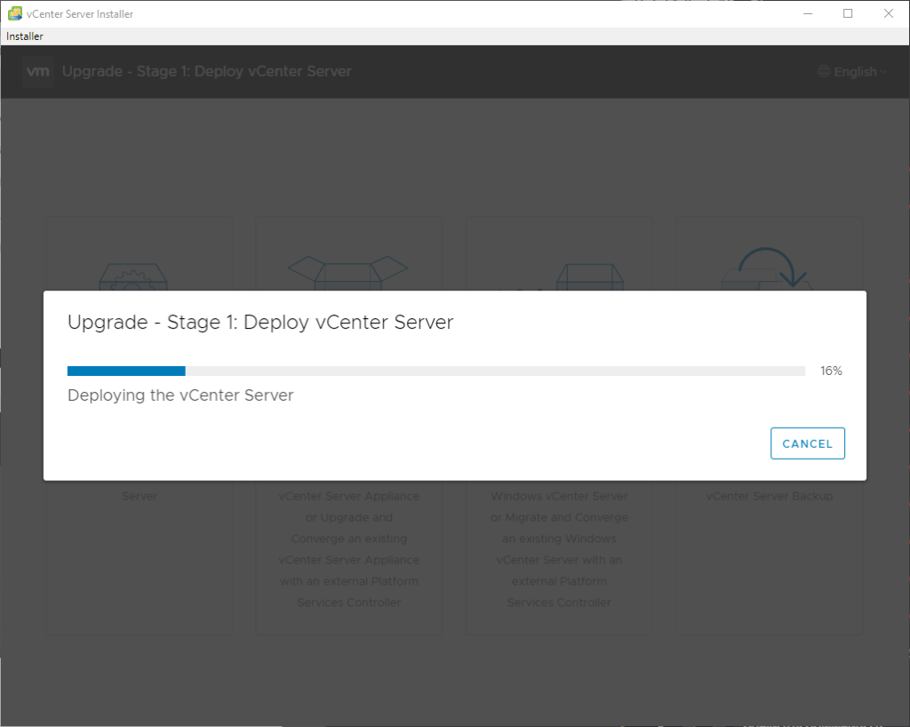Click the gear box Install card icon
Image resolution: width=910 pixels, height=727 pixels.
click(x=133, y=276)
